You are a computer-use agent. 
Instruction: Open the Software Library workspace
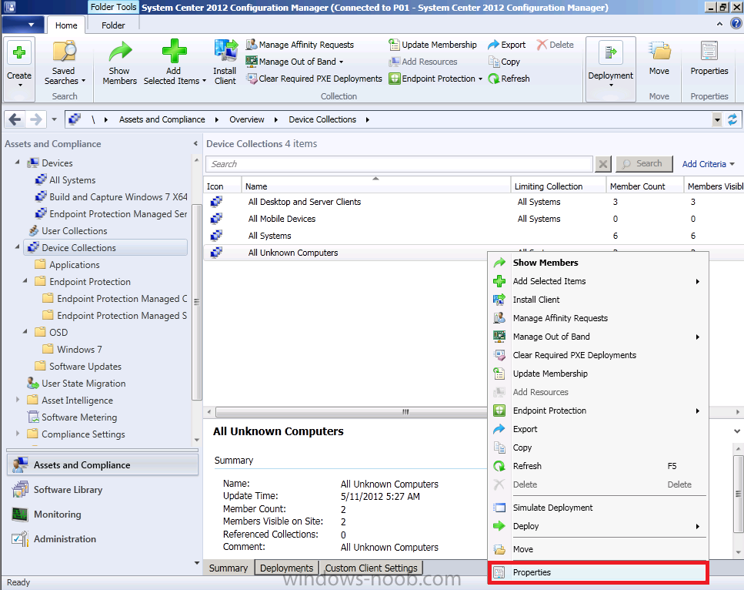pyautogui.click(x=102, y=490)
